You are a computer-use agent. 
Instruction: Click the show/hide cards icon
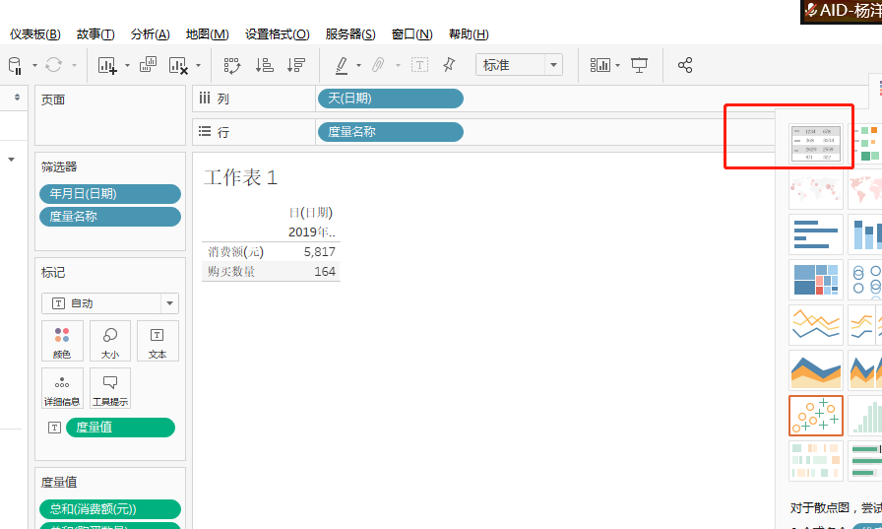point(600,65)
